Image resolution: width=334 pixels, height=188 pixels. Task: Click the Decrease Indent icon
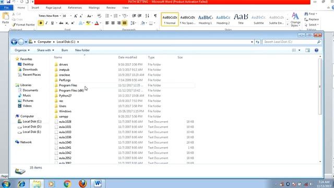pos(134,16)
